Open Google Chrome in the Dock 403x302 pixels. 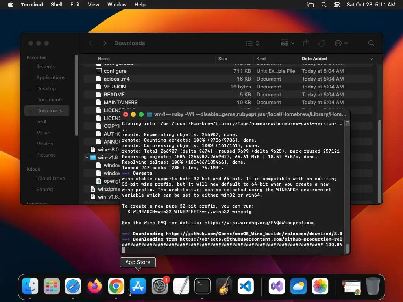coord(116,286)
